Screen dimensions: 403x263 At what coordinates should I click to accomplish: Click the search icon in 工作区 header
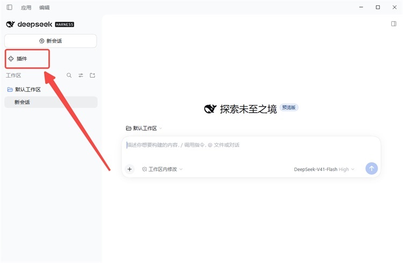click(69, 76)
